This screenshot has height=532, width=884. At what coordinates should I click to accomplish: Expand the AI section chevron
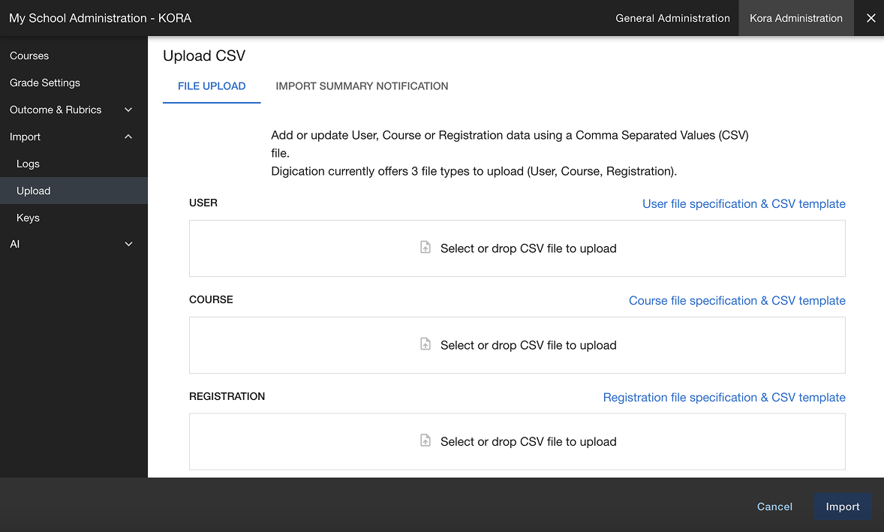pos(128,244)
